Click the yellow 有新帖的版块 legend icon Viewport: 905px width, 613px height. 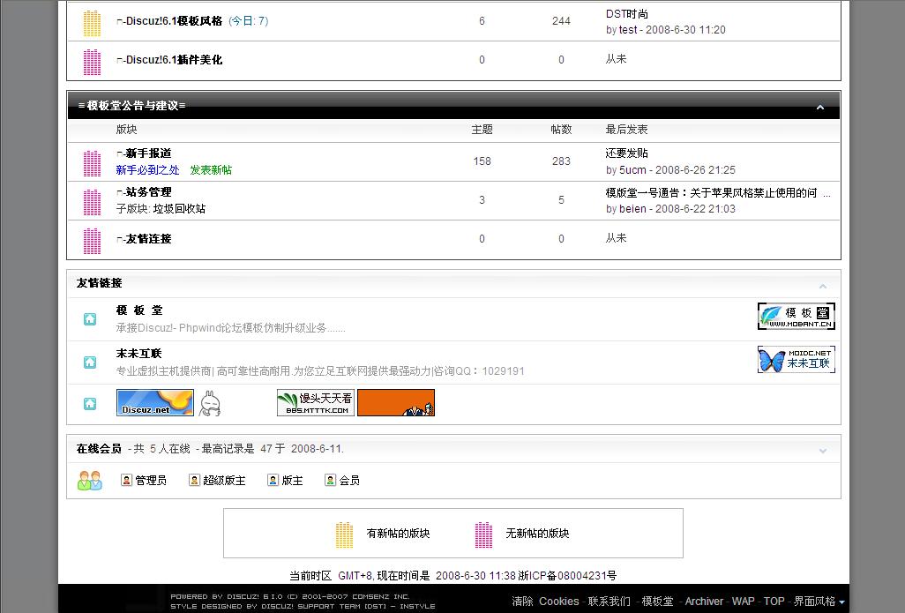pos(345,535)
